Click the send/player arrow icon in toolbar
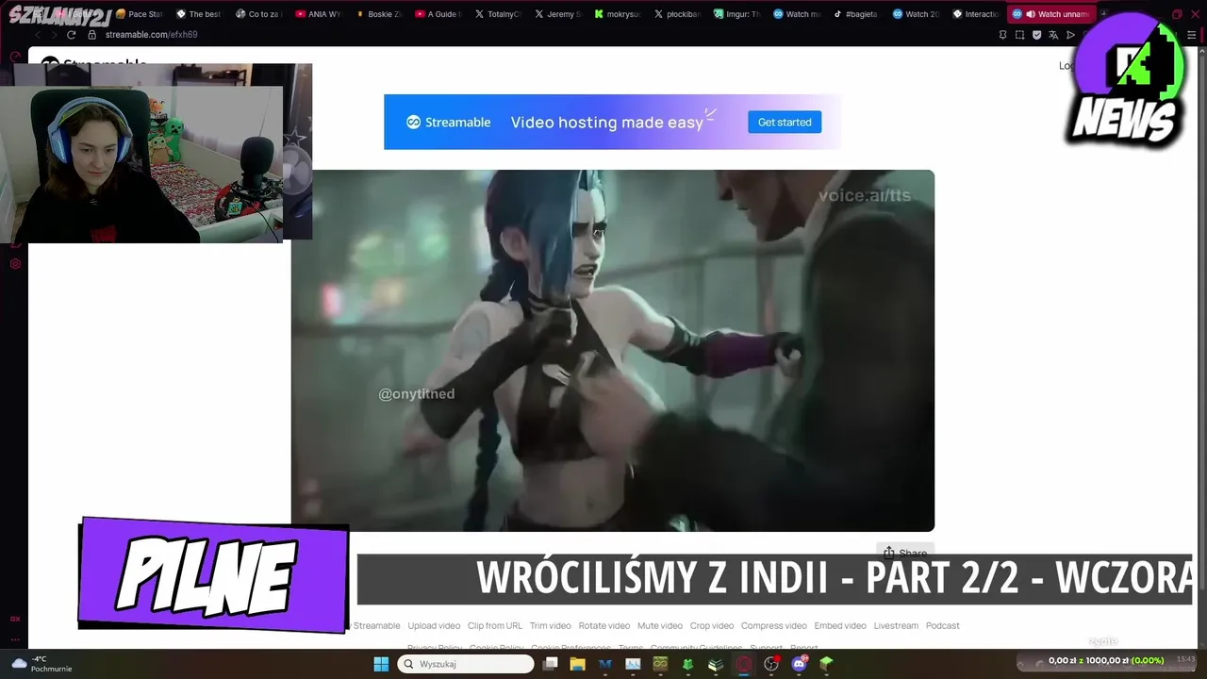 [1070, 35]
